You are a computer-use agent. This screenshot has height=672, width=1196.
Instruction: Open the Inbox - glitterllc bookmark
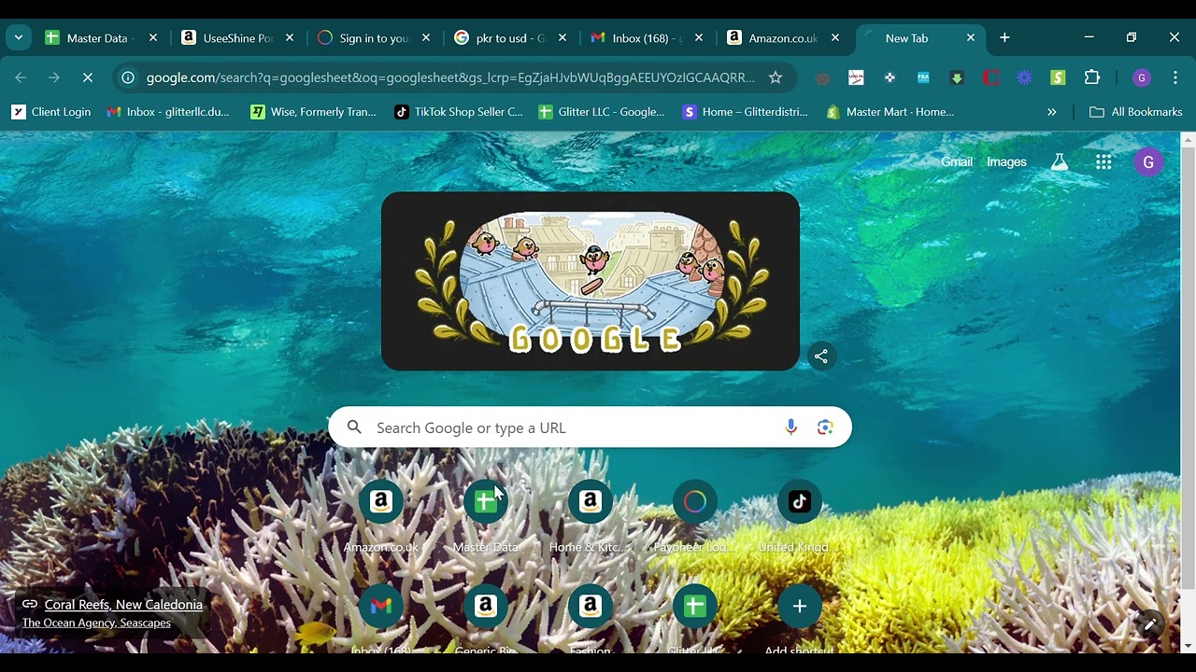pos(168,112)
